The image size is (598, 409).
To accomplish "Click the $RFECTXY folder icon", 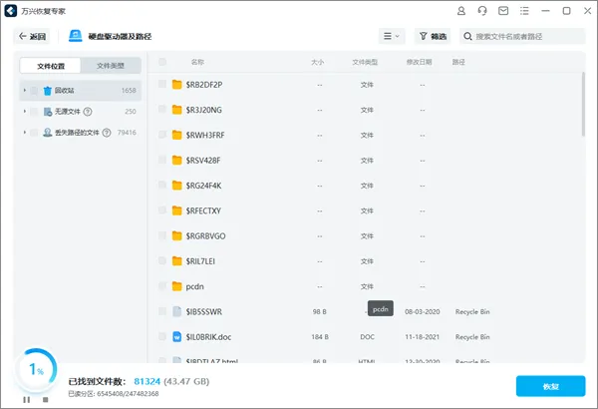I will [x=177, y=210].
